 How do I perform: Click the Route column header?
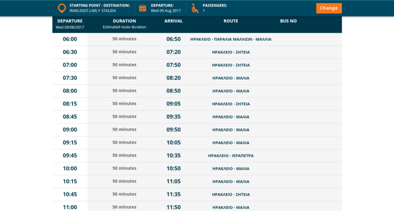pyautogui.click(x=231, y=21)
